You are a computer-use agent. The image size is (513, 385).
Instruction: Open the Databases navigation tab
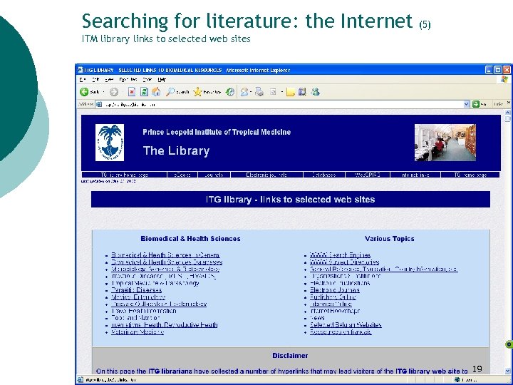point(324,175)
